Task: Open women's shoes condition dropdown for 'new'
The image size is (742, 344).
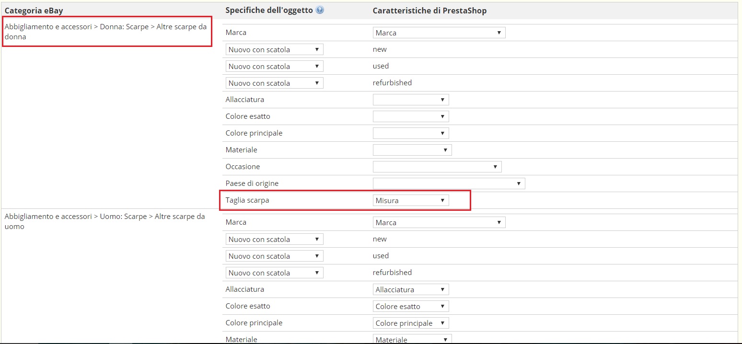Action: click(x=274, y=50)
